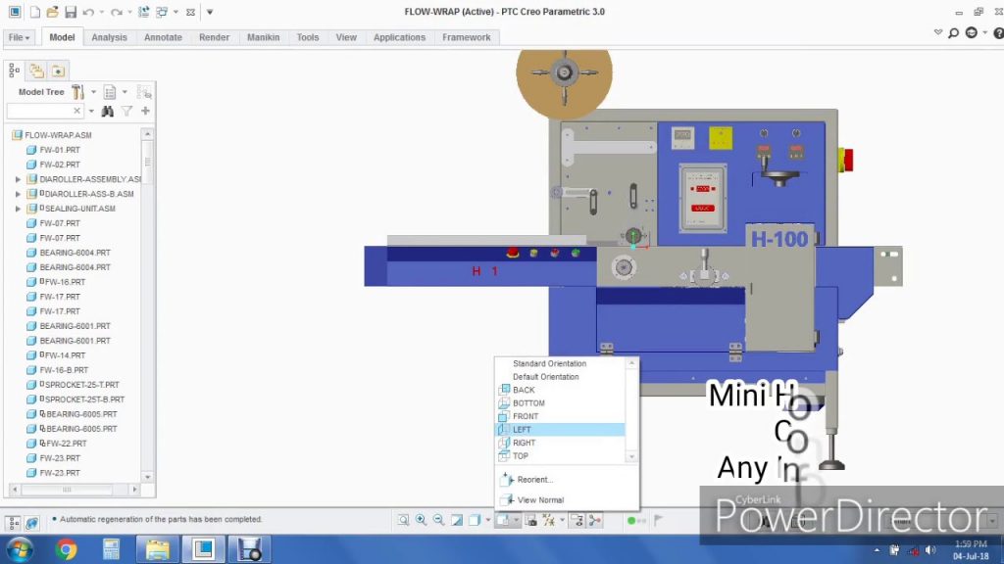
Task: Click the Model Tree search input field
Action: point(39,112)
